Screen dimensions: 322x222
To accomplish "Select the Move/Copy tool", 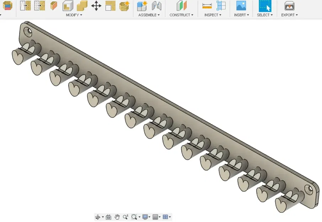I will click(x=96, y=6).
